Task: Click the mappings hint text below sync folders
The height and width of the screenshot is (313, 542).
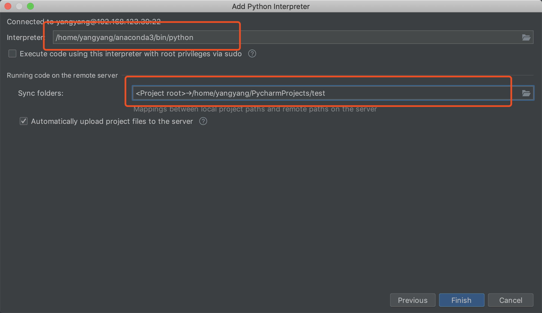Action: click(x=255, y=109)
